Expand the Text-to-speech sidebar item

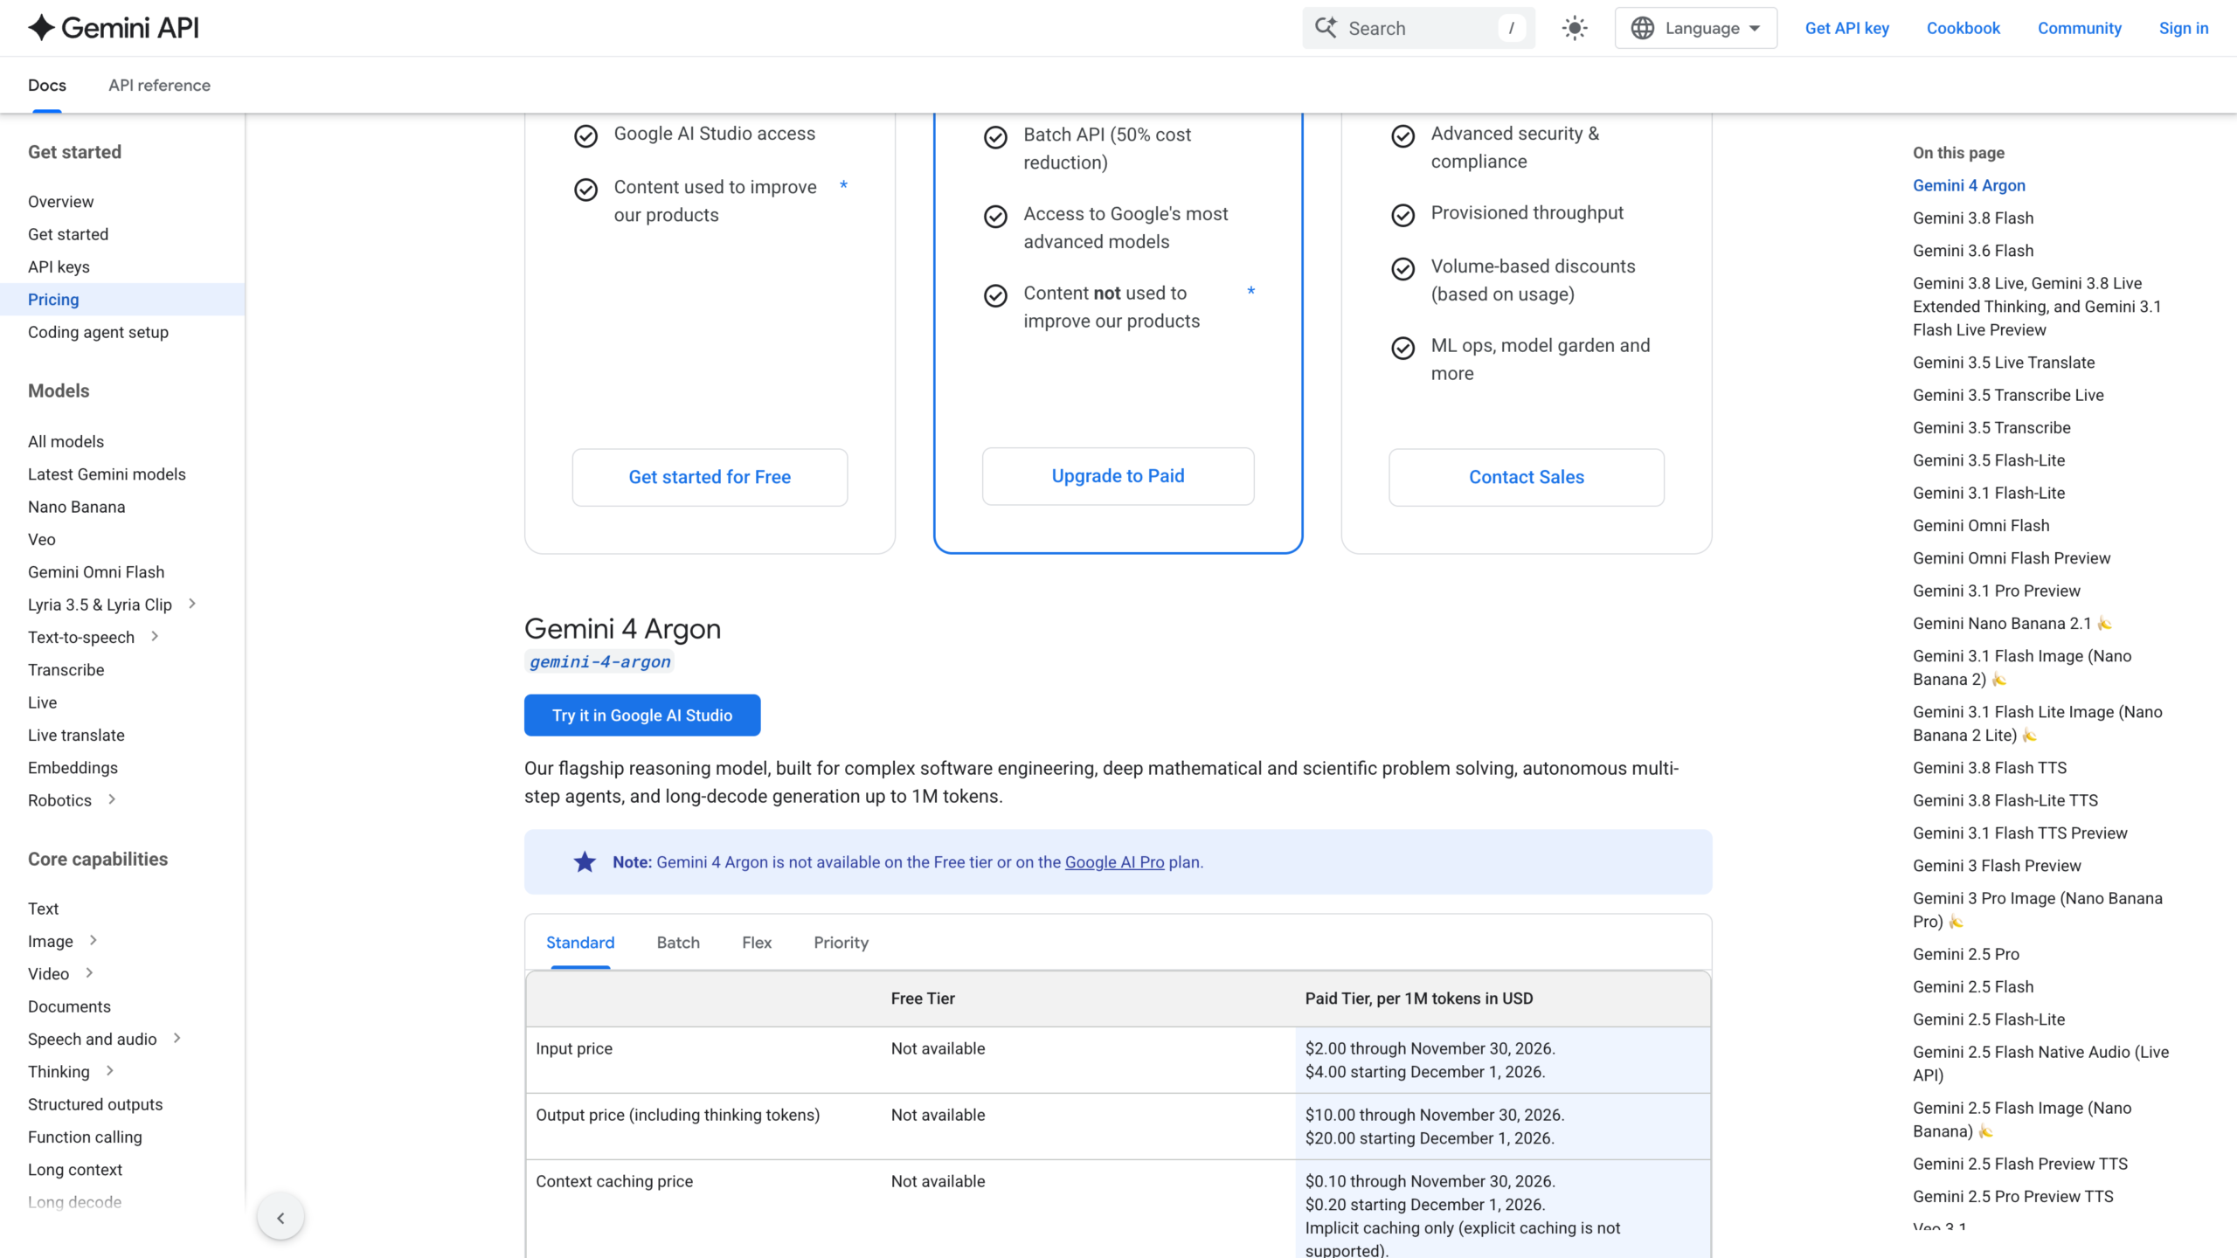(155, 636)
